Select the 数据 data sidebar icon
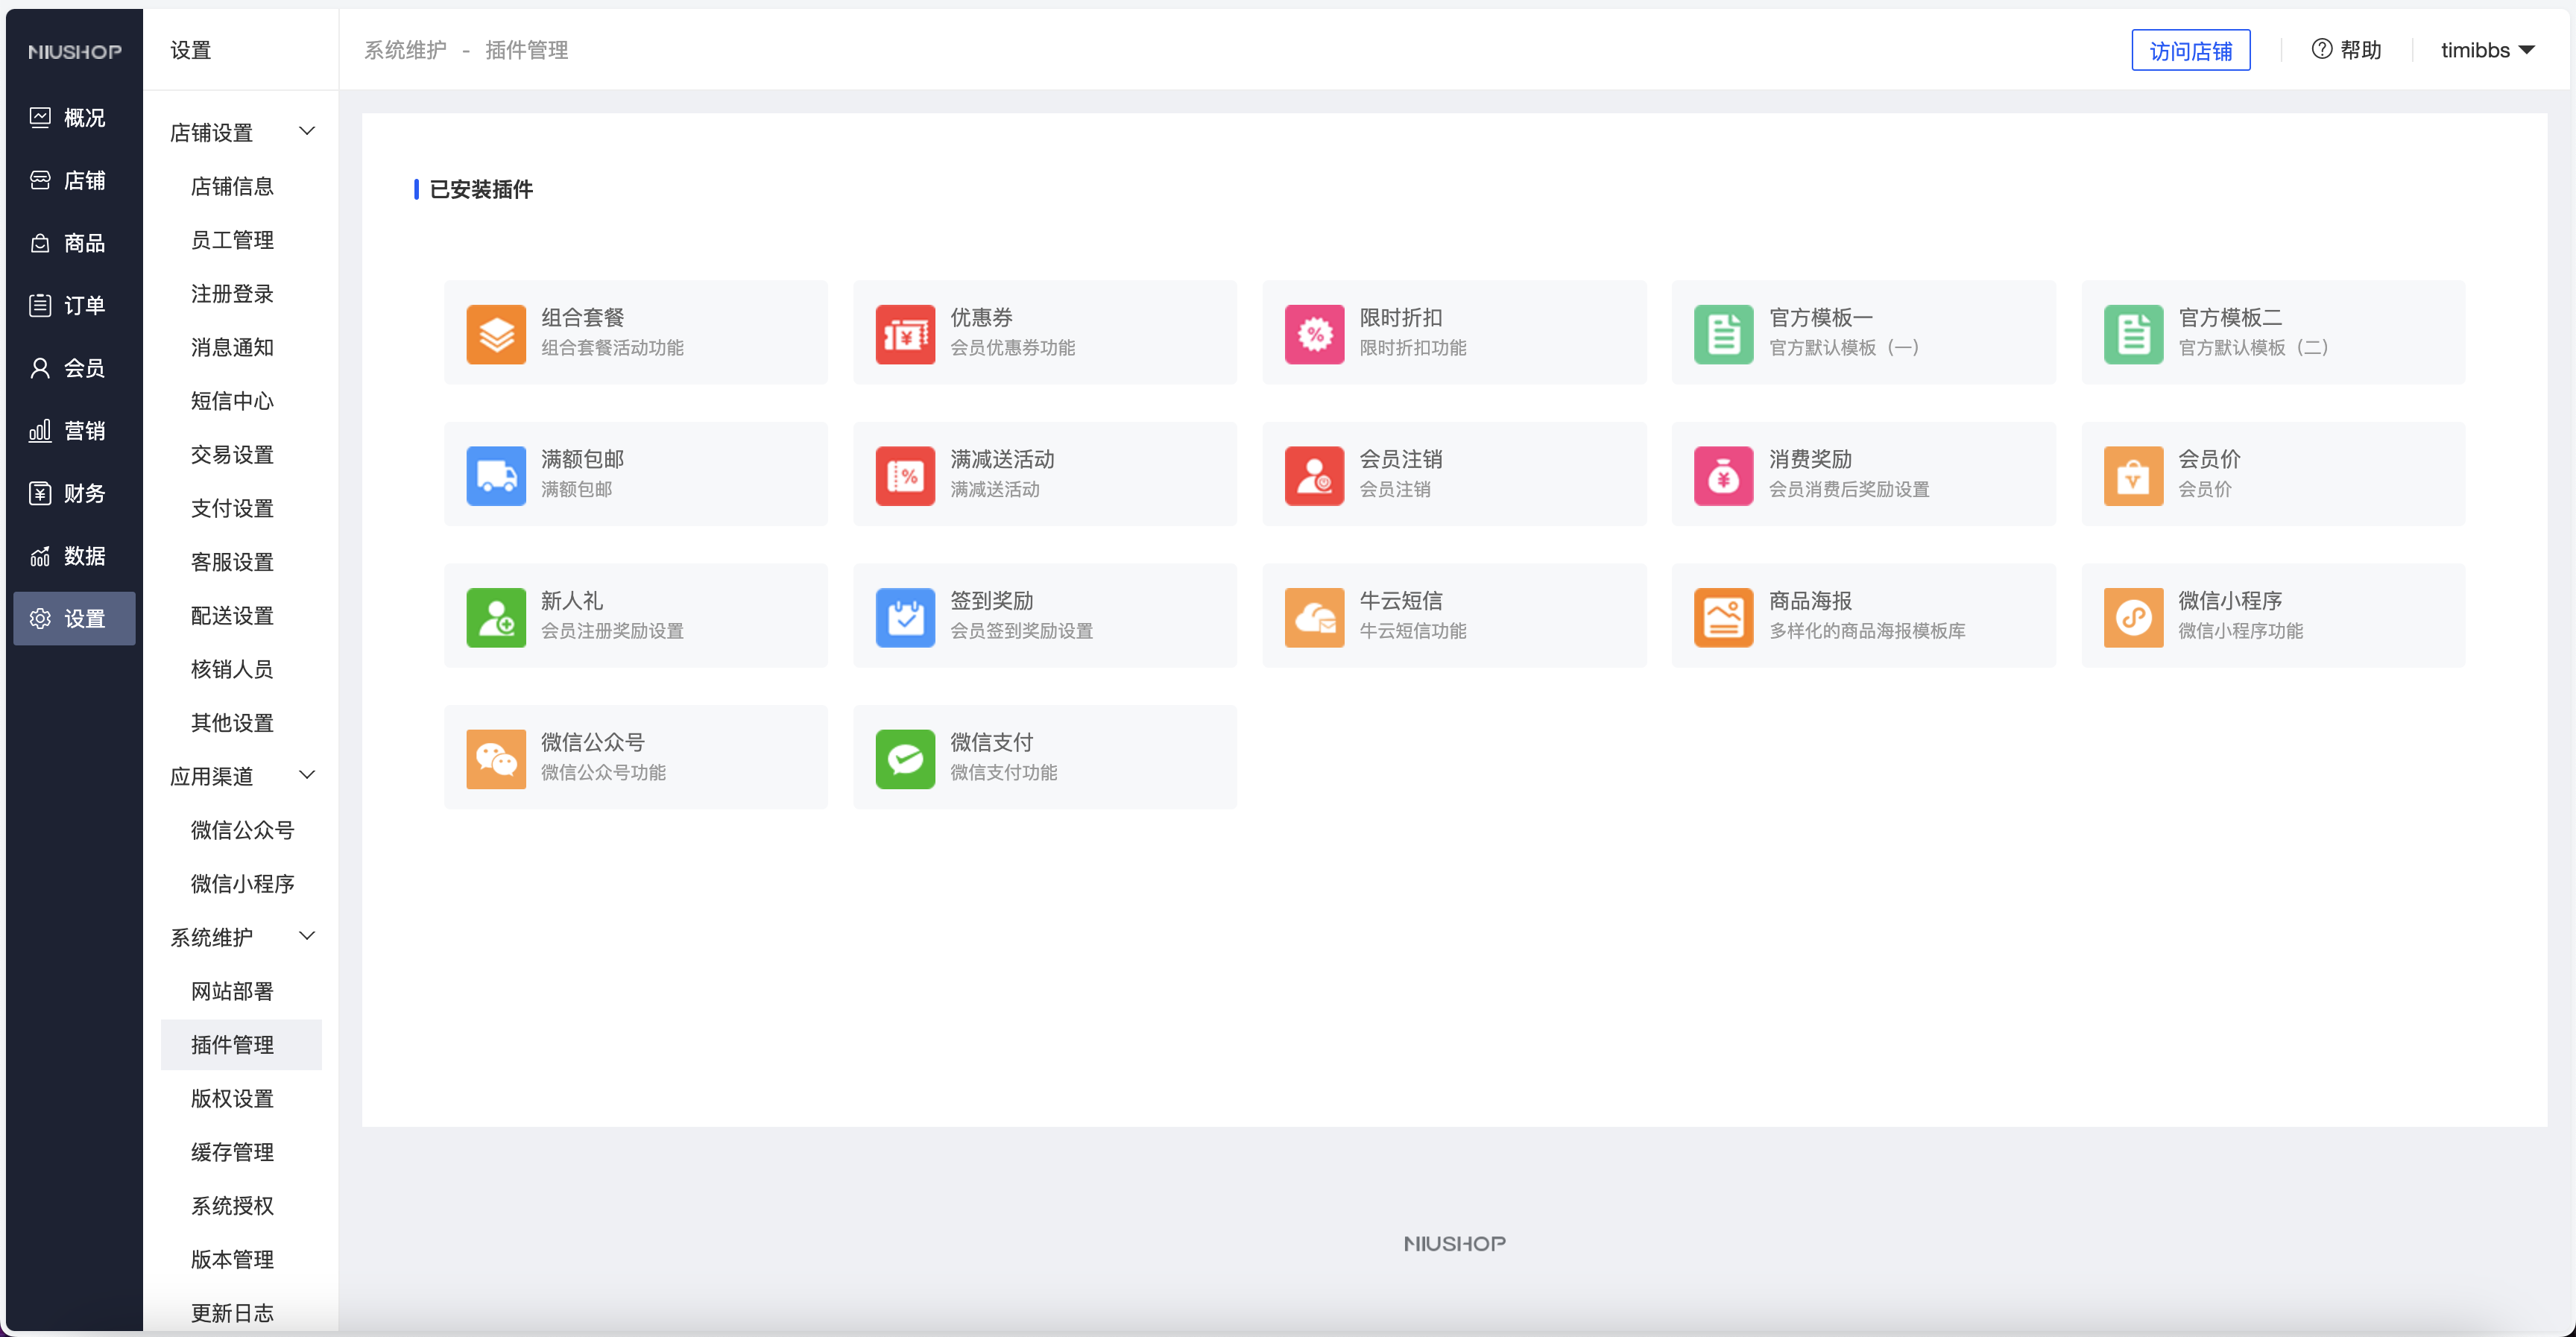This screenshot has height=1337, width=2576. 40,556
